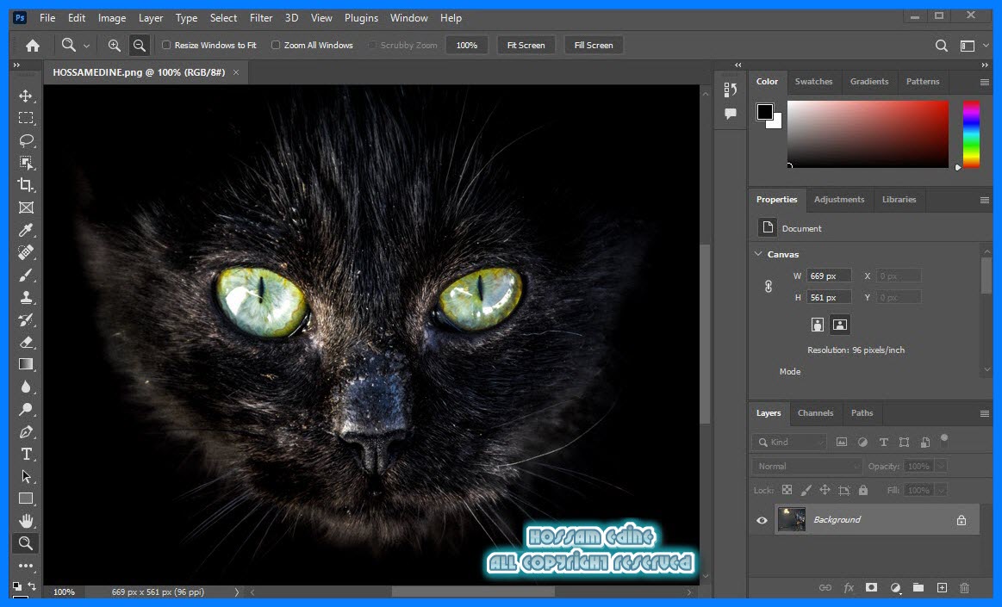1002x607 pixels.
Task: Select the Dodge tool
Action: (26, 409)
